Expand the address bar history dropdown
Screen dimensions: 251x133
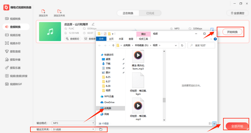pyautogui.click(x=176, y=46)
